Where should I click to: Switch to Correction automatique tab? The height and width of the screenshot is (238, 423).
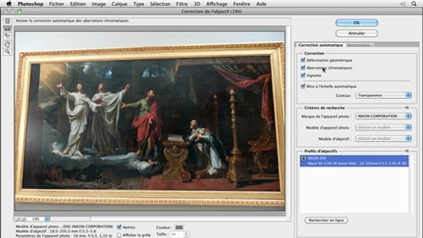pyautogui.click(x=320, y=45)
